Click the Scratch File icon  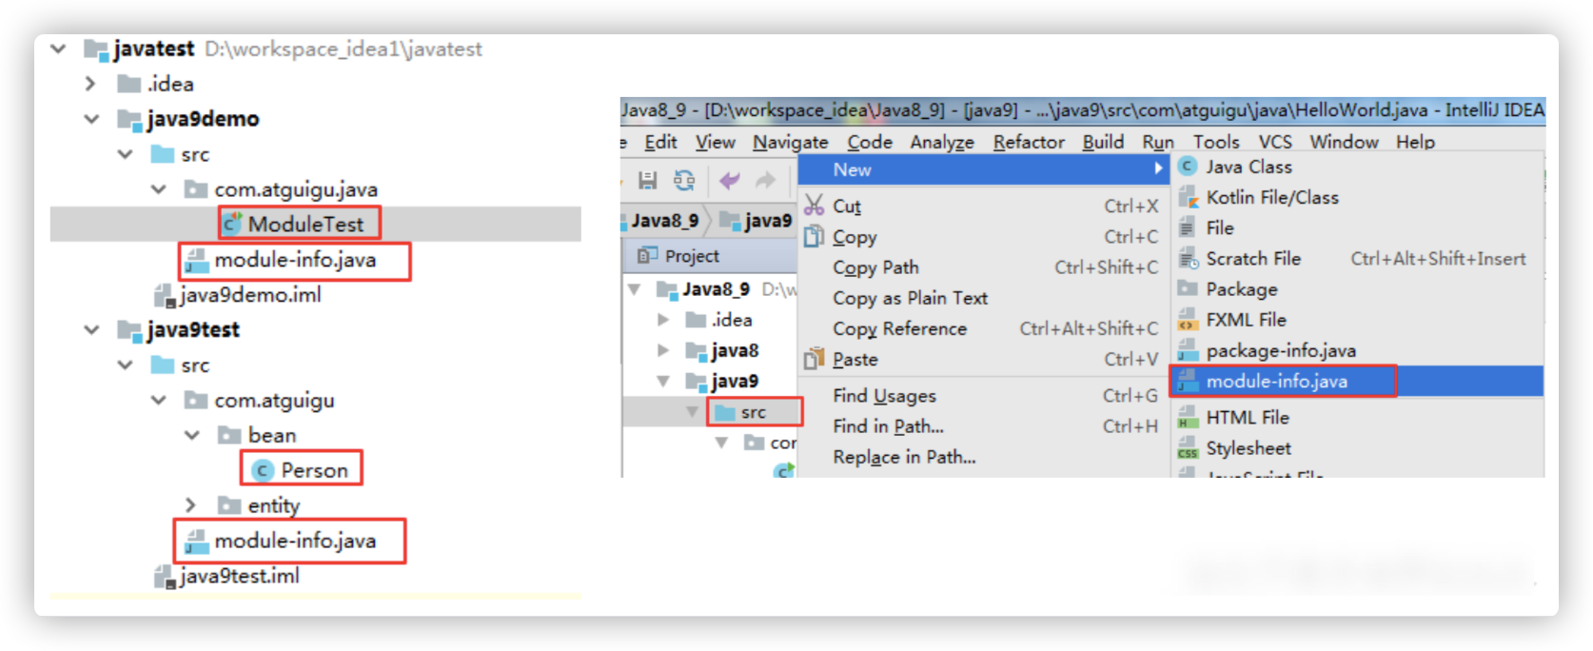point(1188,258)
